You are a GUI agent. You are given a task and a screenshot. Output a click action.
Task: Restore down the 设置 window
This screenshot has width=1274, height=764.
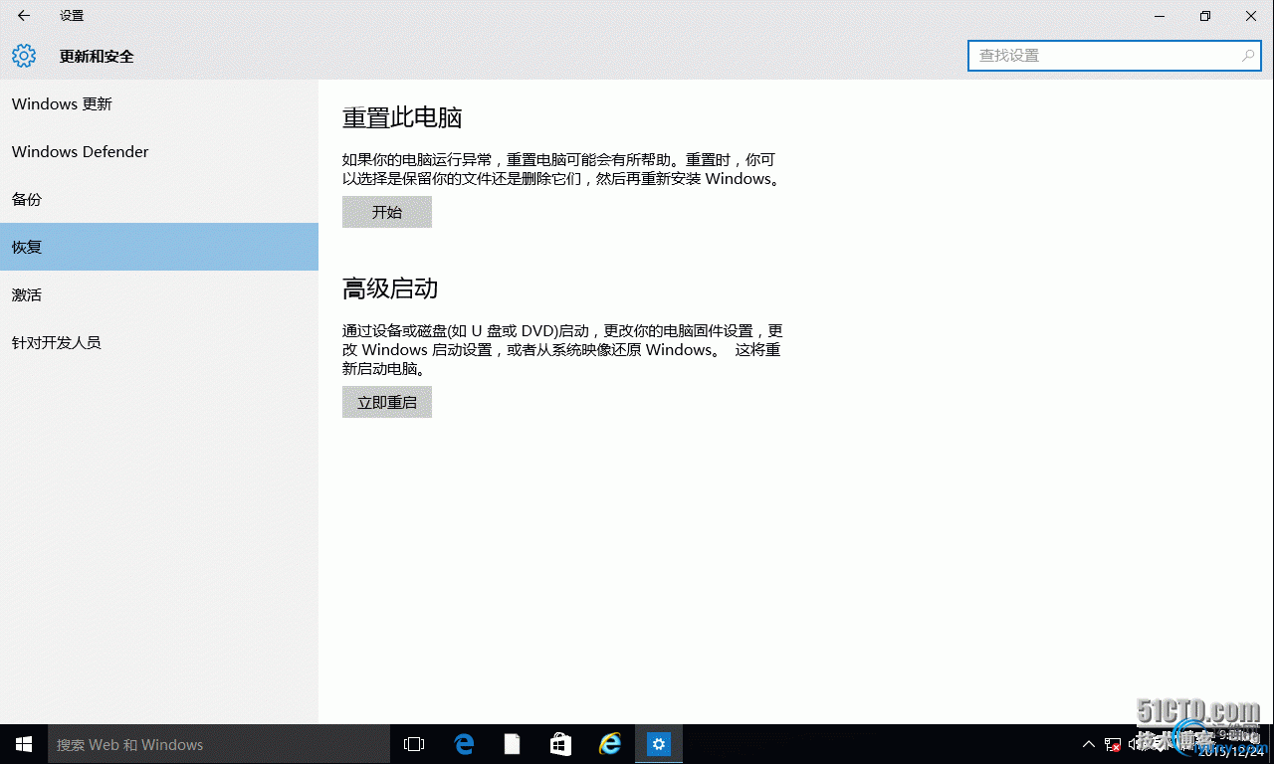1205,16
